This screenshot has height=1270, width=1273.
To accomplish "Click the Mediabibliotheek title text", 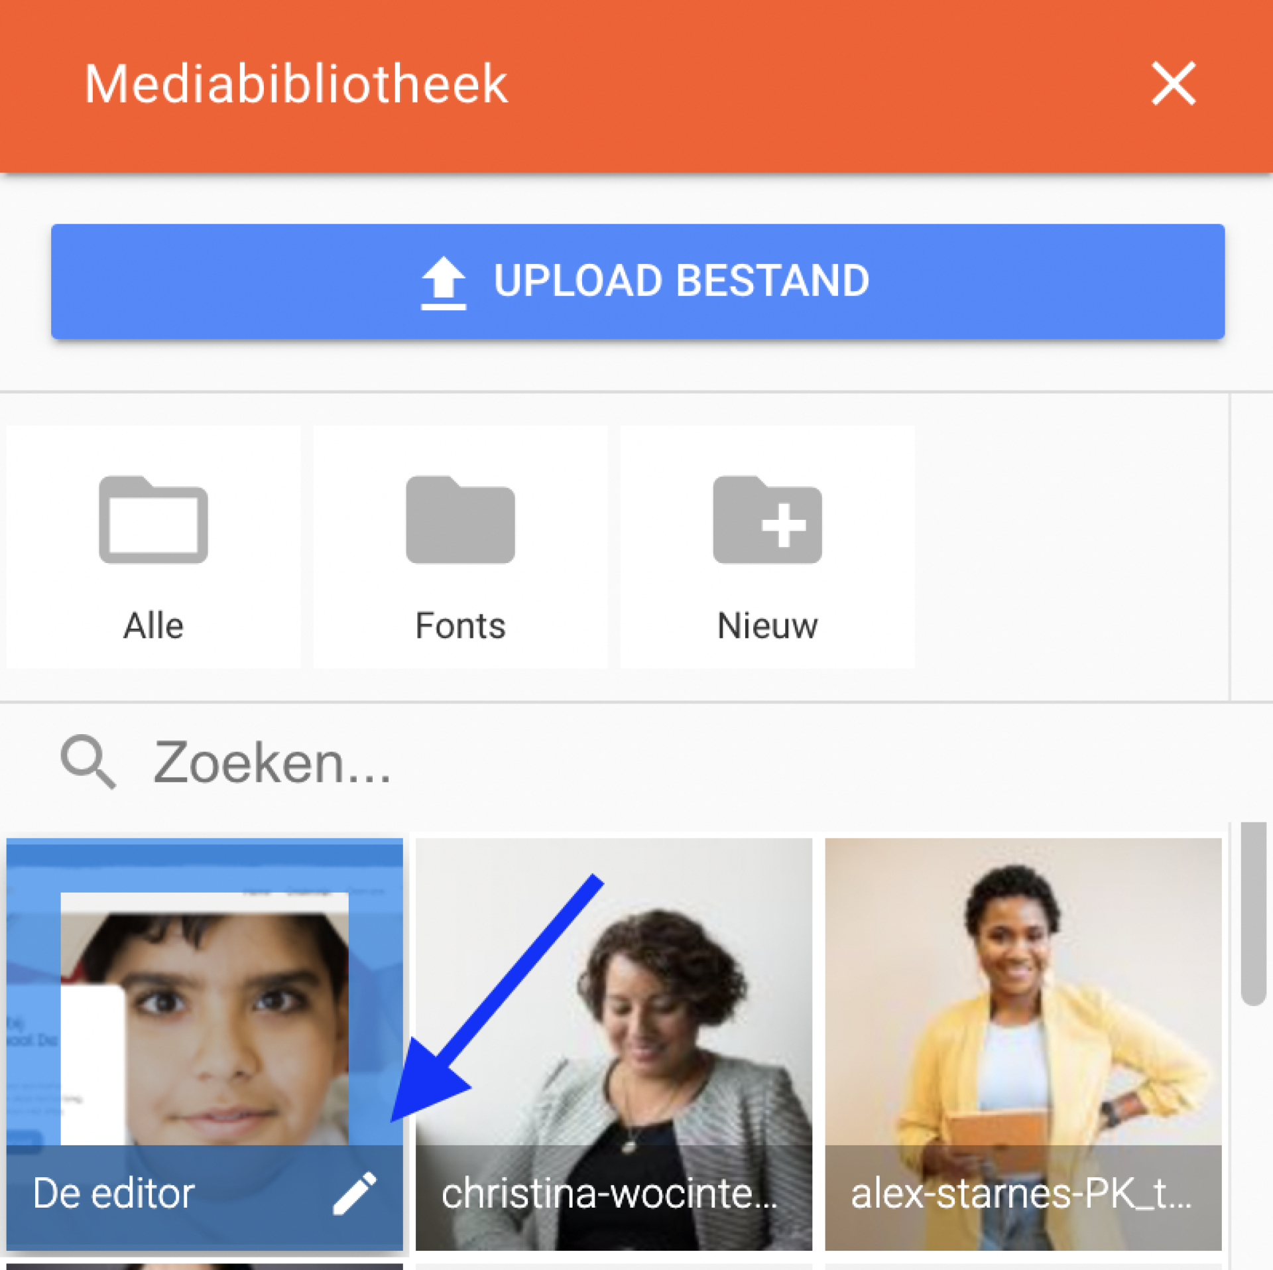I will coord(296,84).
